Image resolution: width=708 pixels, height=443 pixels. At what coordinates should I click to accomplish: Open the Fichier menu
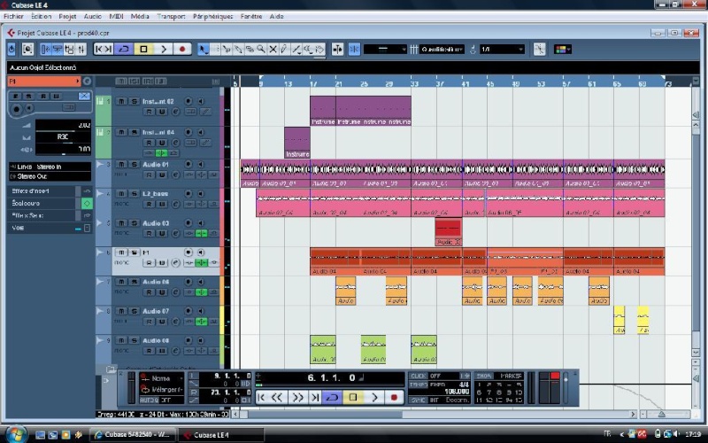pyautogui.click(x=13, y=16)
